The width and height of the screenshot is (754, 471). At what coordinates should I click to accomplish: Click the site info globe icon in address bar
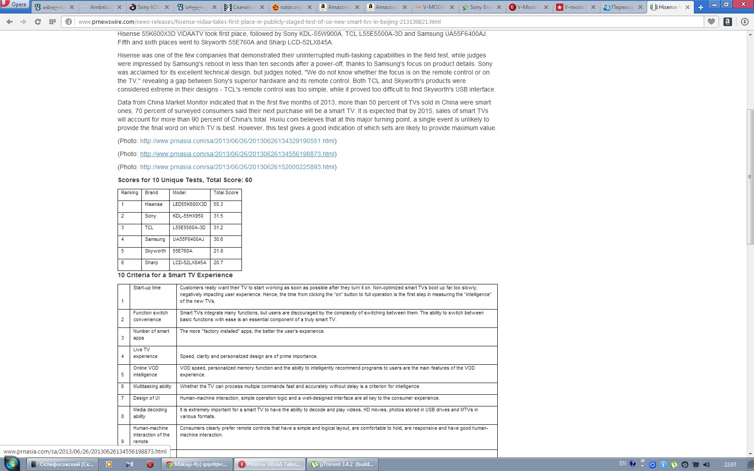(69, 22)
